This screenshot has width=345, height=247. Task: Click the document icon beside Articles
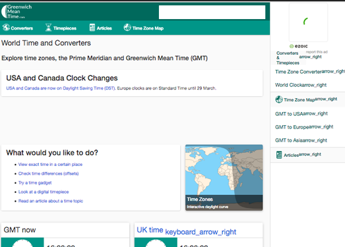pos(92,28)
